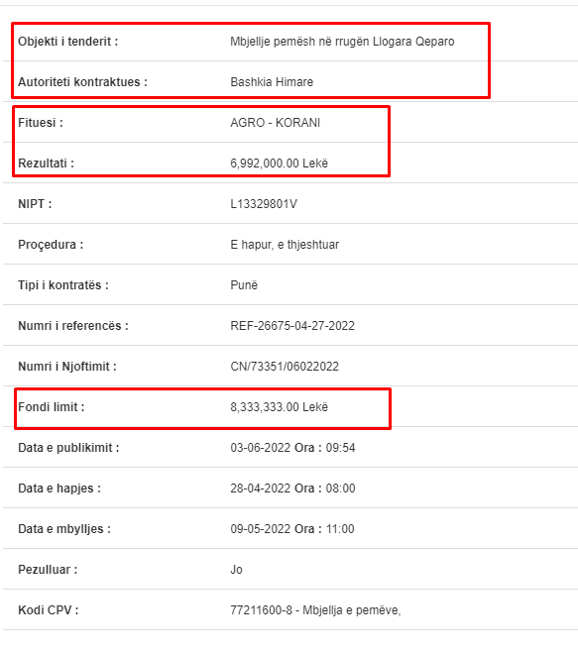578x653 pixels.
Task: Click the tender title 'Mbjellje pemësh në rrugën Llogara Qeparo'
Action: tap(342, 42)
